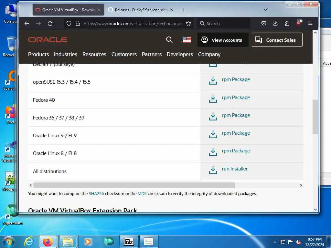This screenshot has width=331, height=248.
Task: Click download icon for All distributions row
Action: coord(213,170)
